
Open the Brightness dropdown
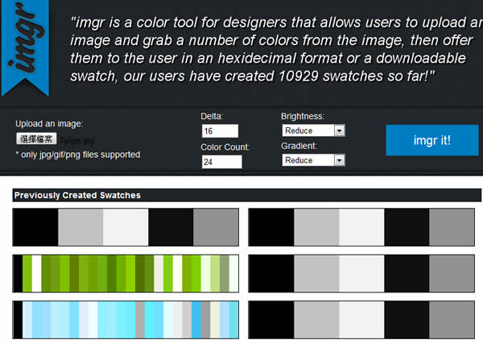click(x=312, y=131)
